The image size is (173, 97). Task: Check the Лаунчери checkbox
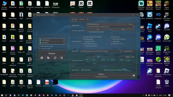click(x=112, y=41)
